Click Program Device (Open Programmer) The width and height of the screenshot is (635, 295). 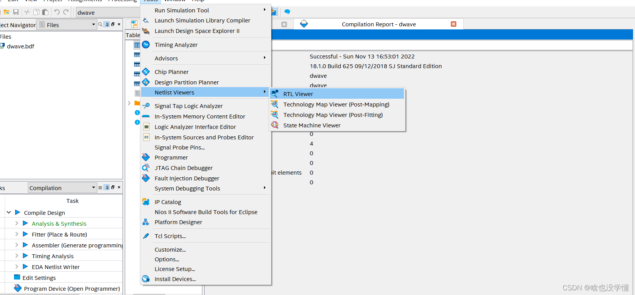click(x=72, y=289)
